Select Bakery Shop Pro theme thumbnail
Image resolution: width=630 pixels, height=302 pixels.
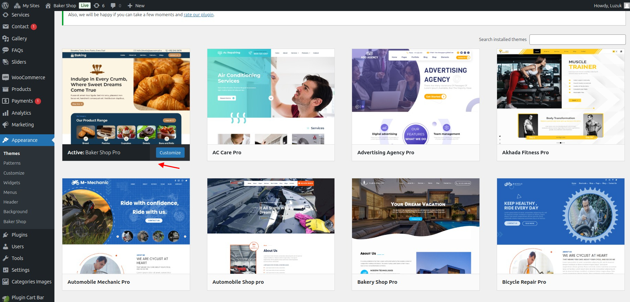point(415,226)
